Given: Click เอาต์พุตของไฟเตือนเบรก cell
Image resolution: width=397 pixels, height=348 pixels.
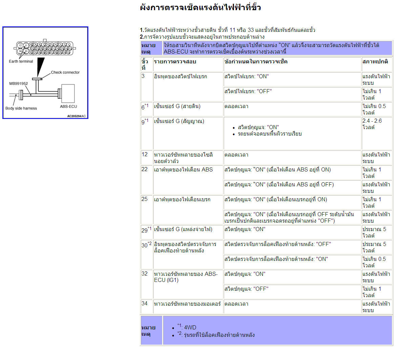Looking at the screenshot, I should tap(188, 210).
